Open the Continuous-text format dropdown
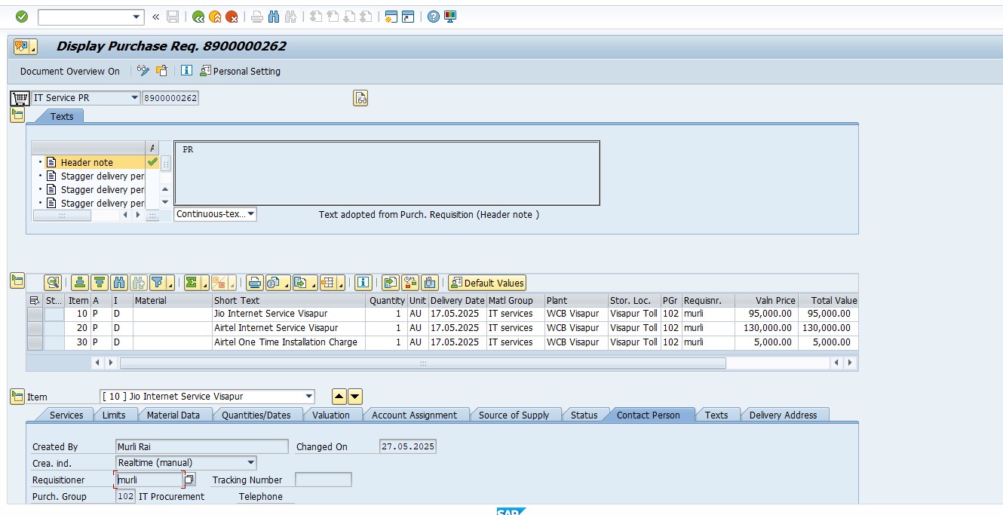Viewport: 1003px width, 515px height. pyautogui.click(x=250, y=214)
